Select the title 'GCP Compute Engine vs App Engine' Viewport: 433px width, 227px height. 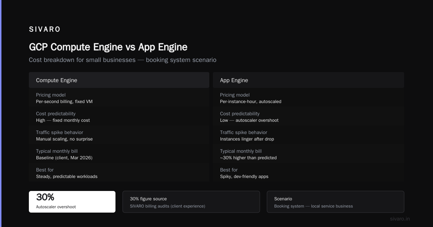click(108, 47)
